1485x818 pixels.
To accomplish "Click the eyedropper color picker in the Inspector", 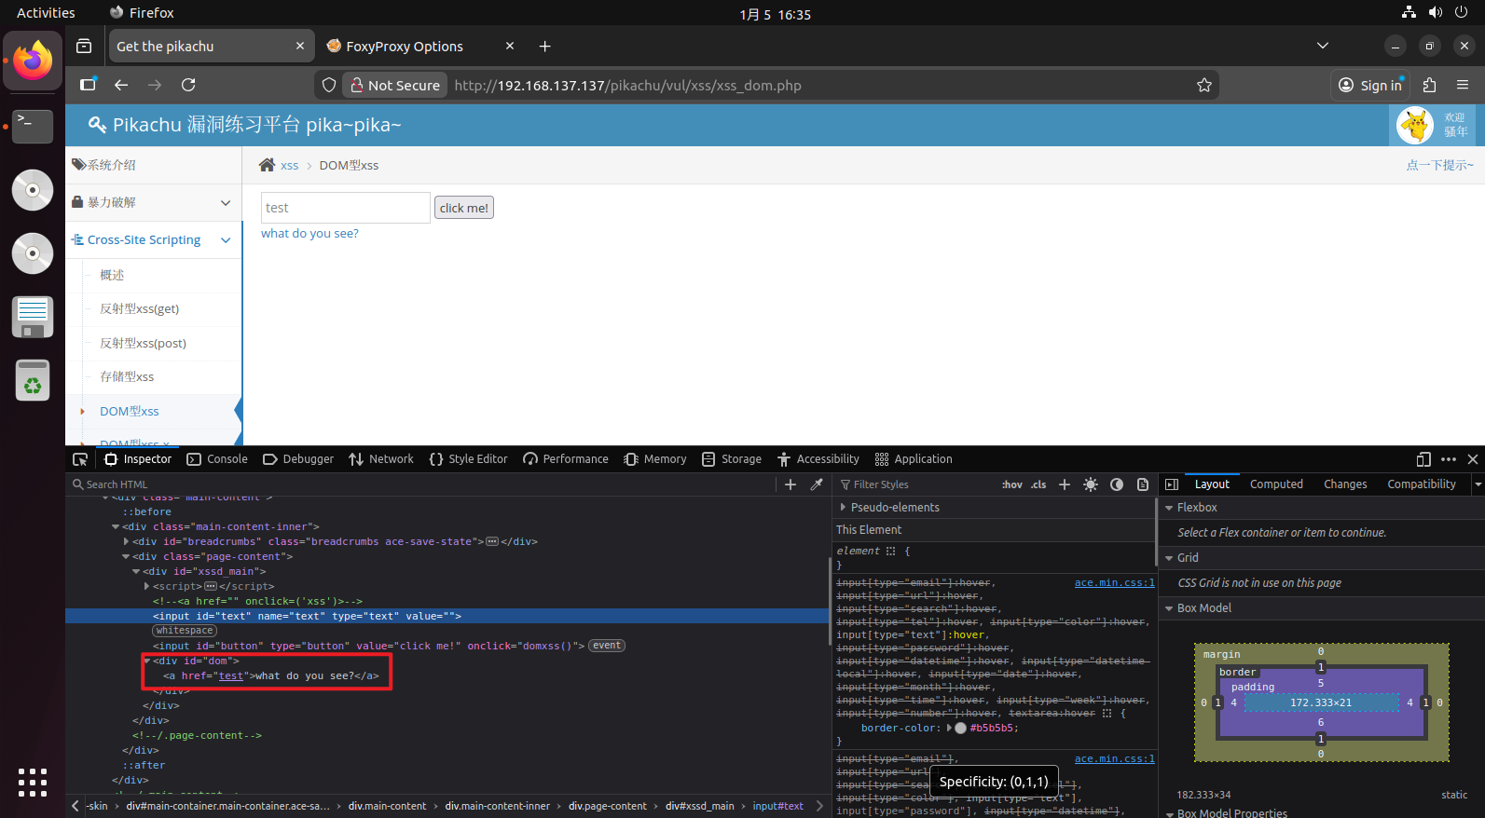I will pyautogui.click(x=817, y=484).
